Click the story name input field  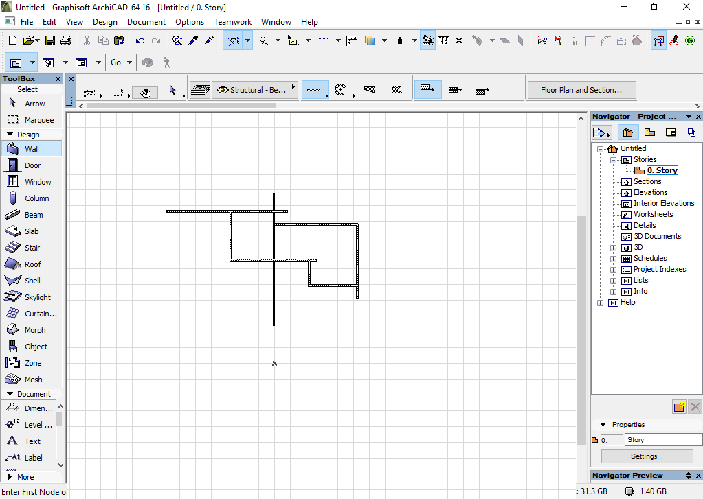(x=663, y=440)
